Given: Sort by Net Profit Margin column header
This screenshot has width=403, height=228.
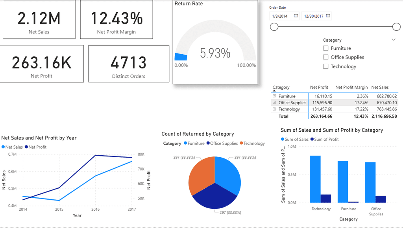Looking at the screenshot, I should click(351, 87).
